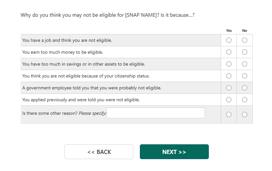
Task: Select No for some other reason
Action: coord(245,114)
